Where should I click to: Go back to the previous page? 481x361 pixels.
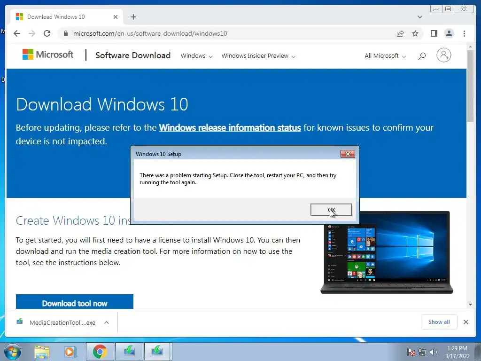(x=17, y=33)
